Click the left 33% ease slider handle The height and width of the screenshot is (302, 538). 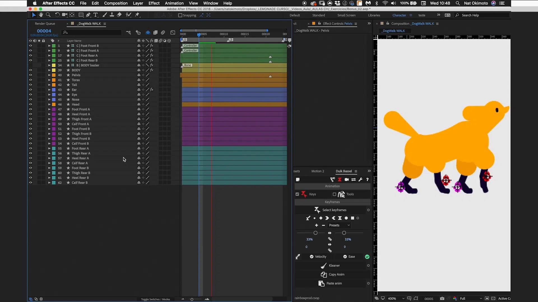(316, 233)
